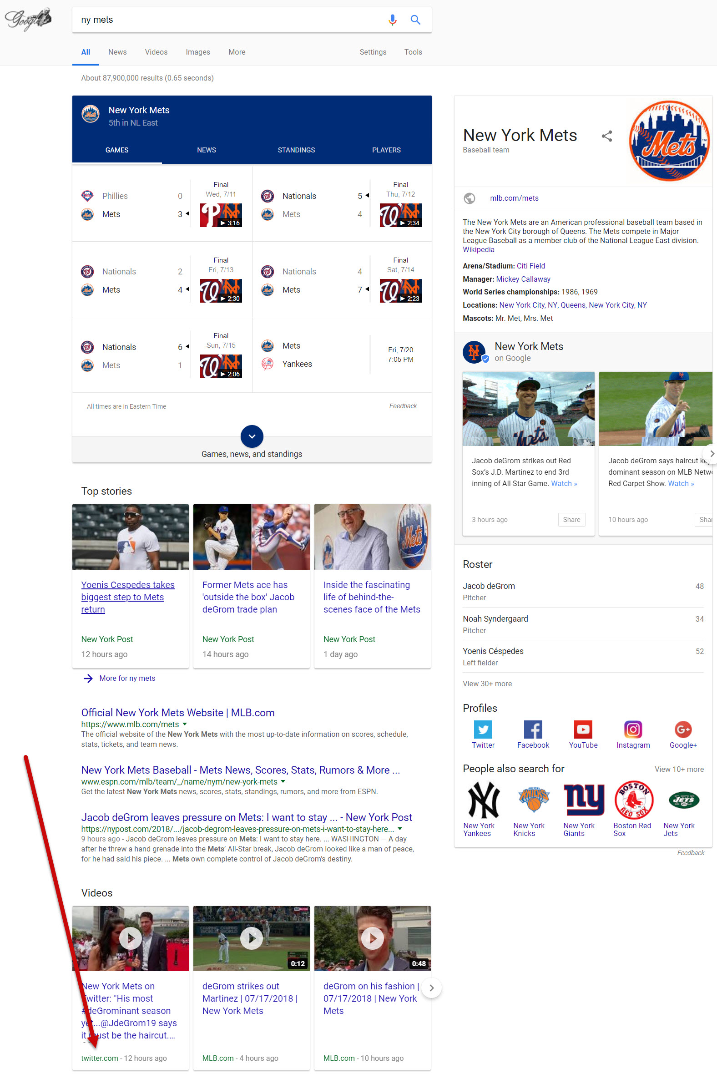Open dropdown arrow beside mlb.com/mets URL

(x=185, y=724)
